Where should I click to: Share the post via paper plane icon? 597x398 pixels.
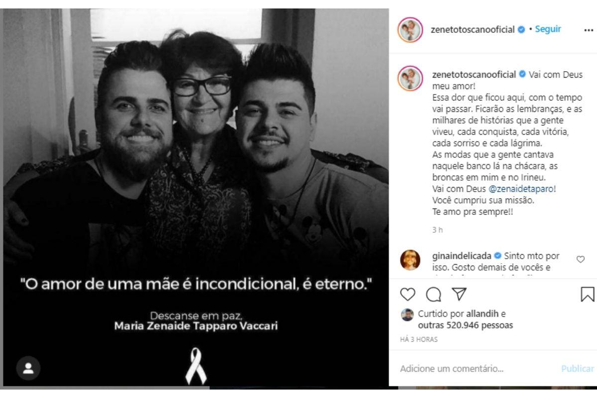459,294
